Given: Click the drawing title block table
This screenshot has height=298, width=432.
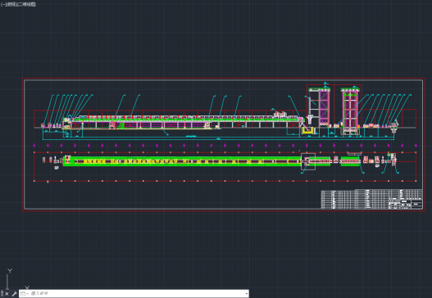Looking at the screenshot, I should [371, 199].
